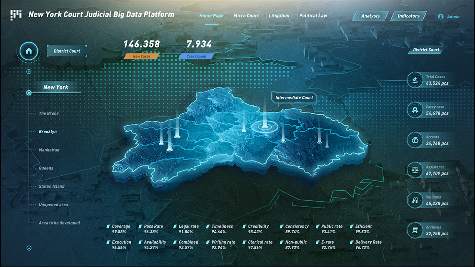Click the Availability 94.27% indicator
Screen dimensions: 475x267
click(152, 245)
